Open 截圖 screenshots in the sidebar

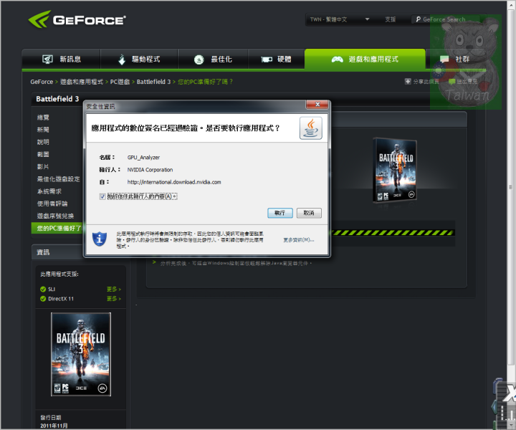(x=43, y=154)
